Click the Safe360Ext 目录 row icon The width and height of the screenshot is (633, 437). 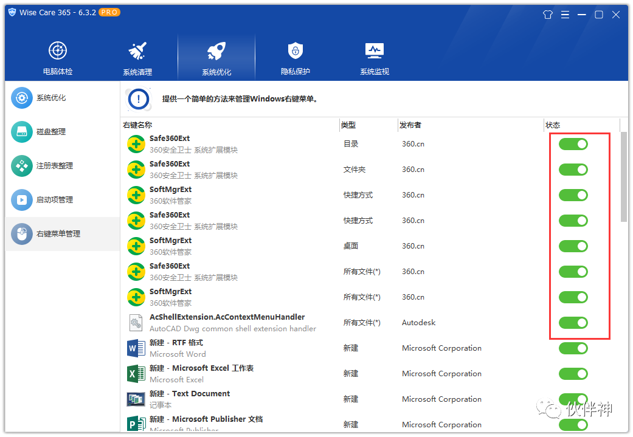136,144
